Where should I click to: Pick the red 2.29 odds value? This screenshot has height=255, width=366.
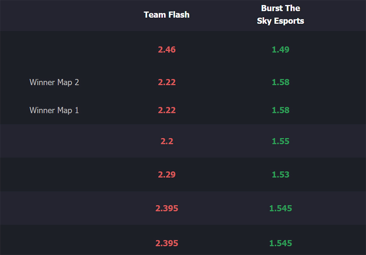pyautogui.click(x=167, y=174)
